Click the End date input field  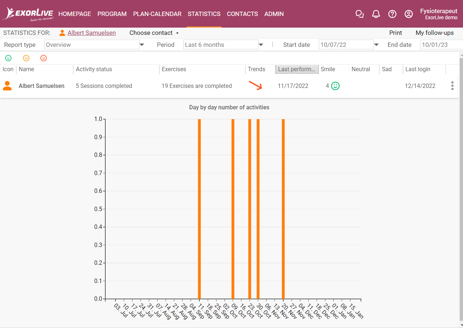click(439, 44)
